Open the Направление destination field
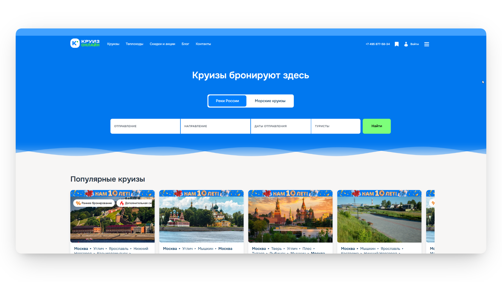 point(215,126)
